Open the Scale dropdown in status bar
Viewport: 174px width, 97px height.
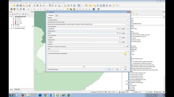(117, 92)
